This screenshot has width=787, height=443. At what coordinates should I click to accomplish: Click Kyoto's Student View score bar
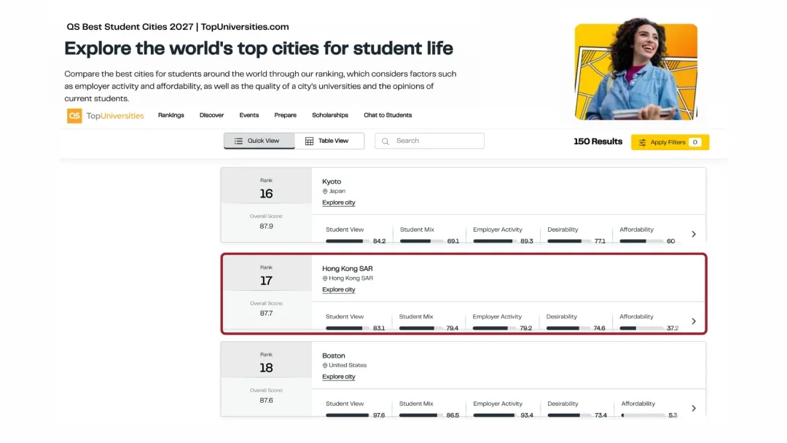click(348, 241)
